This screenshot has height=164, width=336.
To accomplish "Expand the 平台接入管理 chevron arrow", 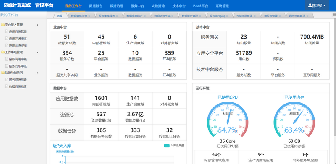I will coord(37,25).
